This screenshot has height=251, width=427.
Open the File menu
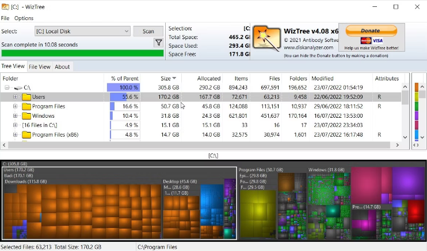pyautogui.click(x=5, y=18)
